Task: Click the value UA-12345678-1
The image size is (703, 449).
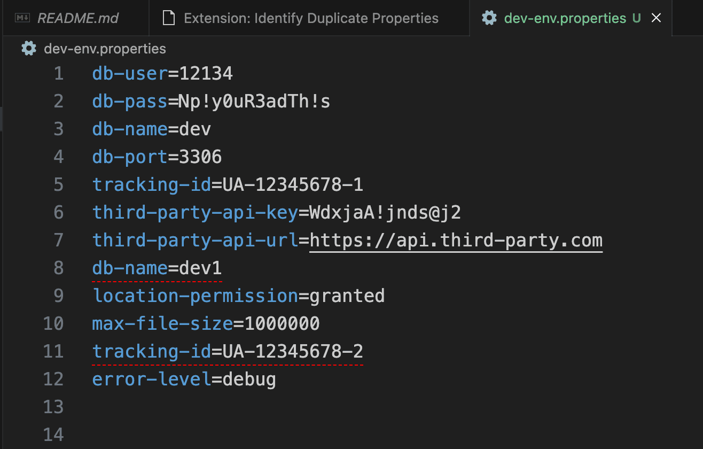Action: point(293,184)
